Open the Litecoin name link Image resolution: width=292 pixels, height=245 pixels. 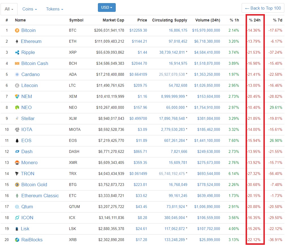(x=29, y=85)
